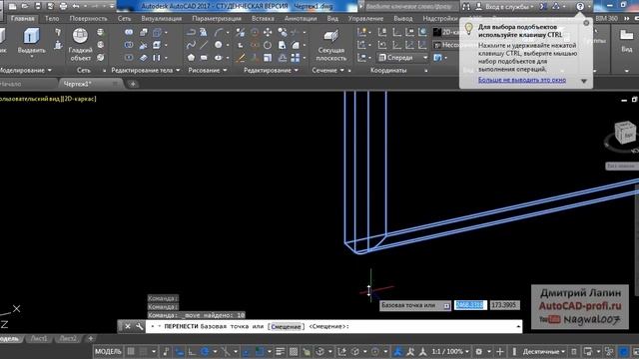The height and width of the screenshot is (359, 639).
Task: Toggle МОДЕЛЬ model space button
Action: [x=108, y=351]
